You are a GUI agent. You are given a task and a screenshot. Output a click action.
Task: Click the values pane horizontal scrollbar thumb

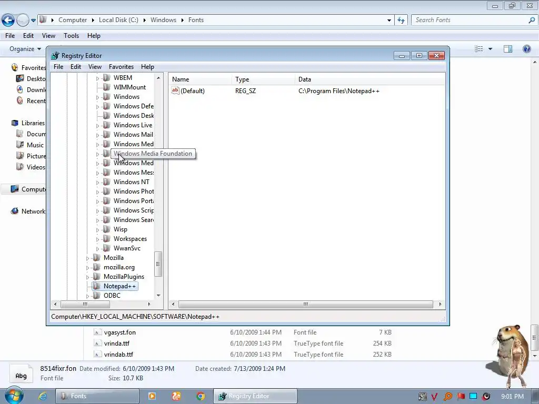(306, 305)
